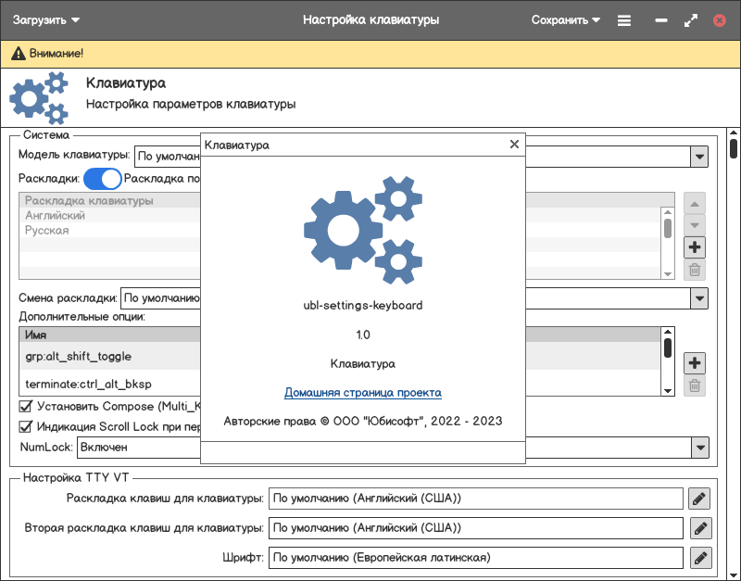Screen dimensions: 741x581
Task: Open Домашняя страница проекта link
Action: coord(362,393)
